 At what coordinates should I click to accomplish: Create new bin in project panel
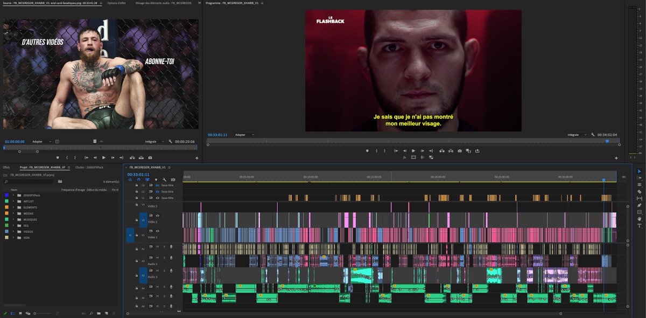pyautogui.click(x=99, y=313)
